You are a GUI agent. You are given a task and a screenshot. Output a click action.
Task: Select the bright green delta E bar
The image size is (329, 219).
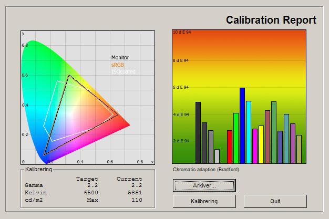(x=236, y=138)
